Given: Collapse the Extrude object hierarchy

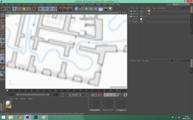Looking at the screenshot, I should 129,16.
